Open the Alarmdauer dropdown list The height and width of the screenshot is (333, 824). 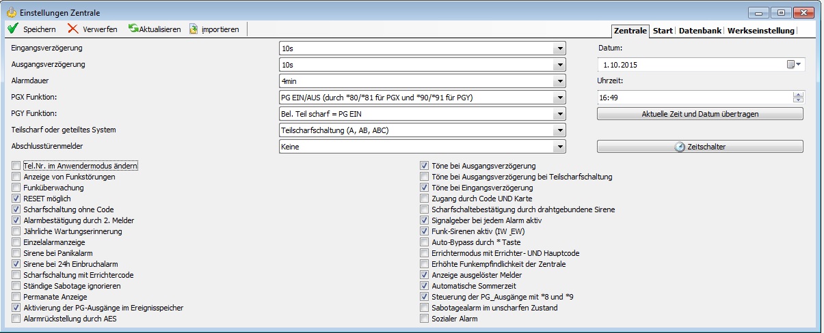560,81
